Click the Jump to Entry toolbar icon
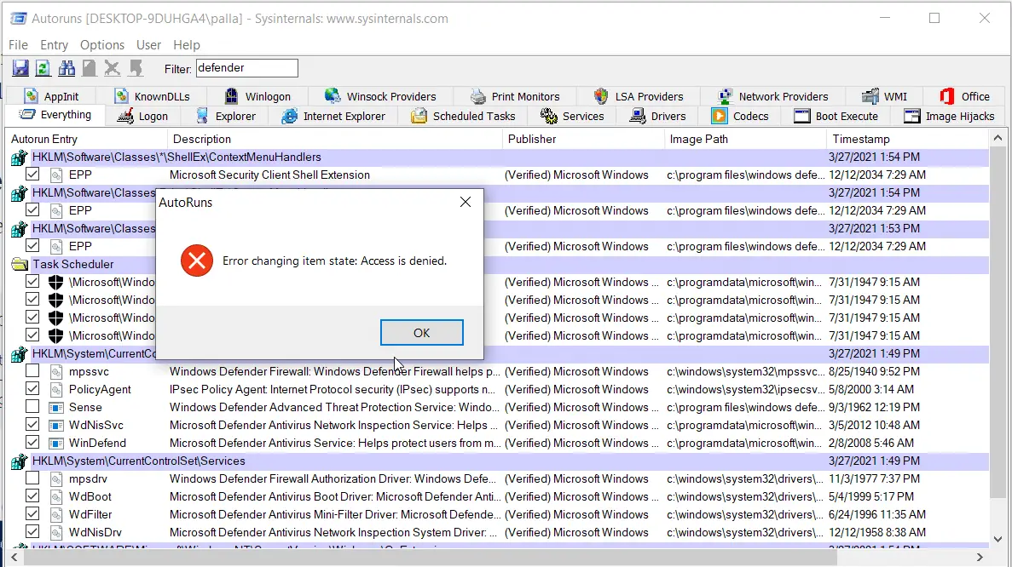Viewport: 1012px width, 567px height. tap(136, 67)
